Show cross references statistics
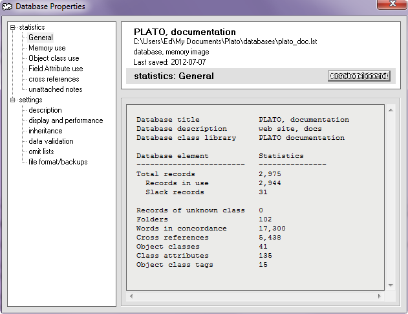 pos(54,79)
